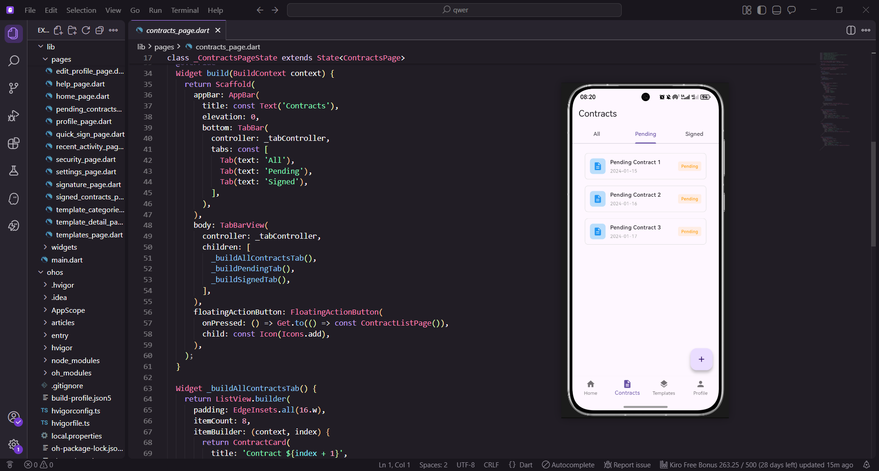Click Spaces: 2 indentation setting
Viewport: 879px width, 471px height.
coord(433,465)
